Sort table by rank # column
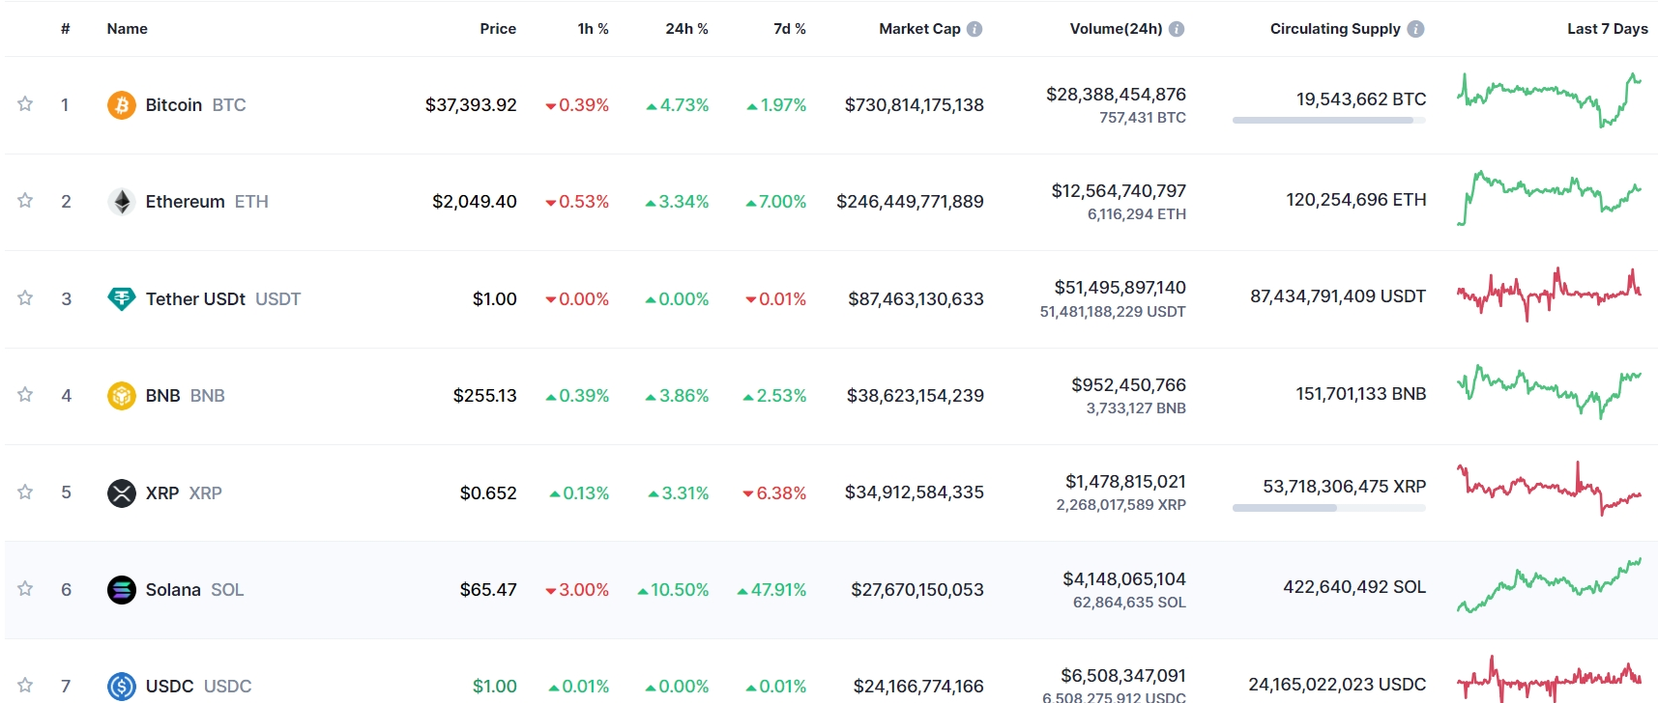This screenshot has height=703, width=1658. (66, 29)
